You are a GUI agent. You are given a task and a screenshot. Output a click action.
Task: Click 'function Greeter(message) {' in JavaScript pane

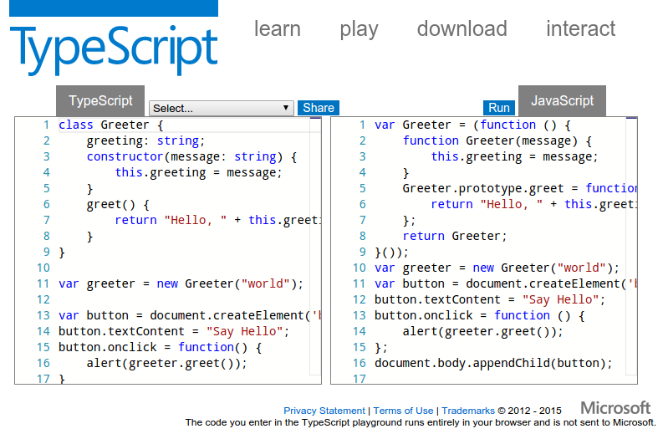click(x=497, y=140)
